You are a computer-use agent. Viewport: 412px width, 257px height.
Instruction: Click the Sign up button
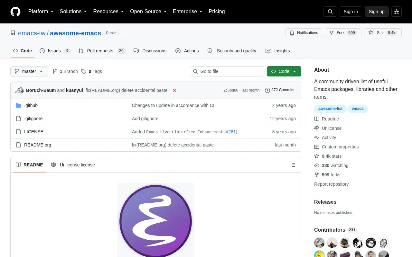[x=377, y=12]
